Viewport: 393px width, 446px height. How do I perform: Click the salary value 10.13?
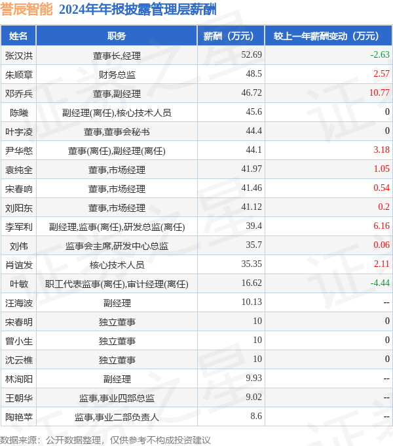point(252,302)
